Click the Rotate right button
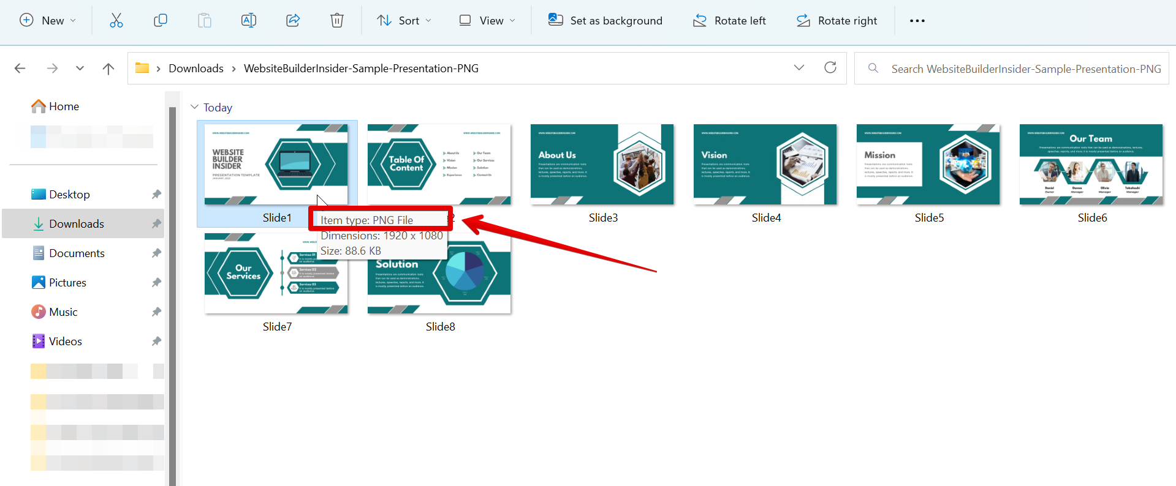This screenshot has width=1176, height=486. point(836,21)
